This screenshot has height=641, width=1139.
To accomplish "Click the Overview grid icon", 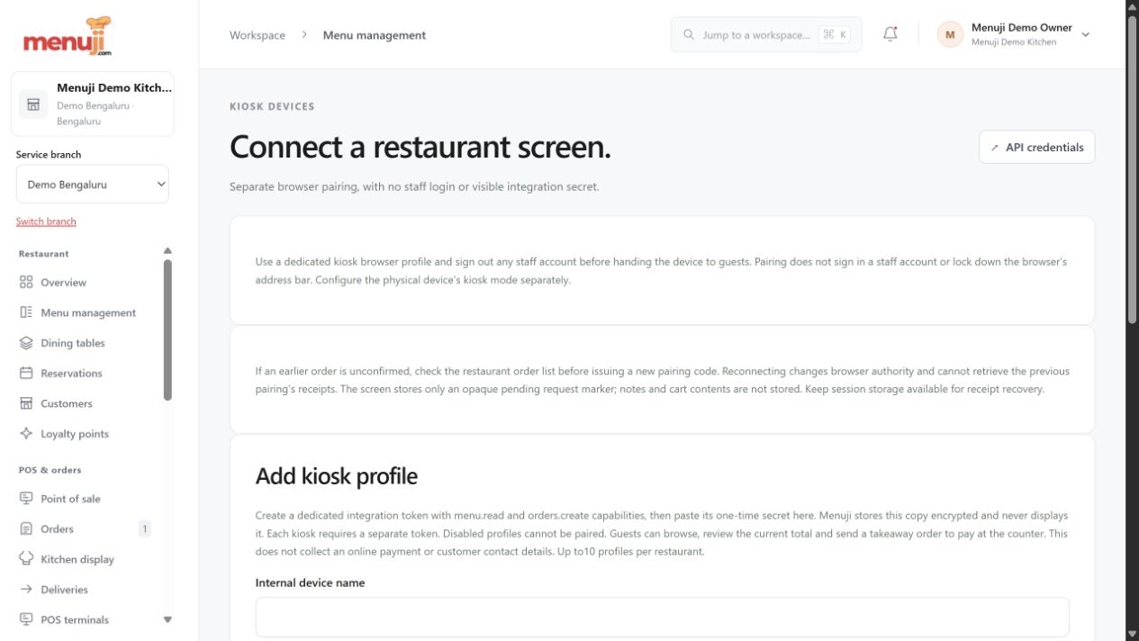I will 26,282.
